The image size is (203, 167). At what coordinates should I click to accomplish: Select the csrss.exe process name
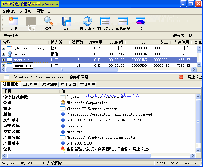click(x=23, y=66)
